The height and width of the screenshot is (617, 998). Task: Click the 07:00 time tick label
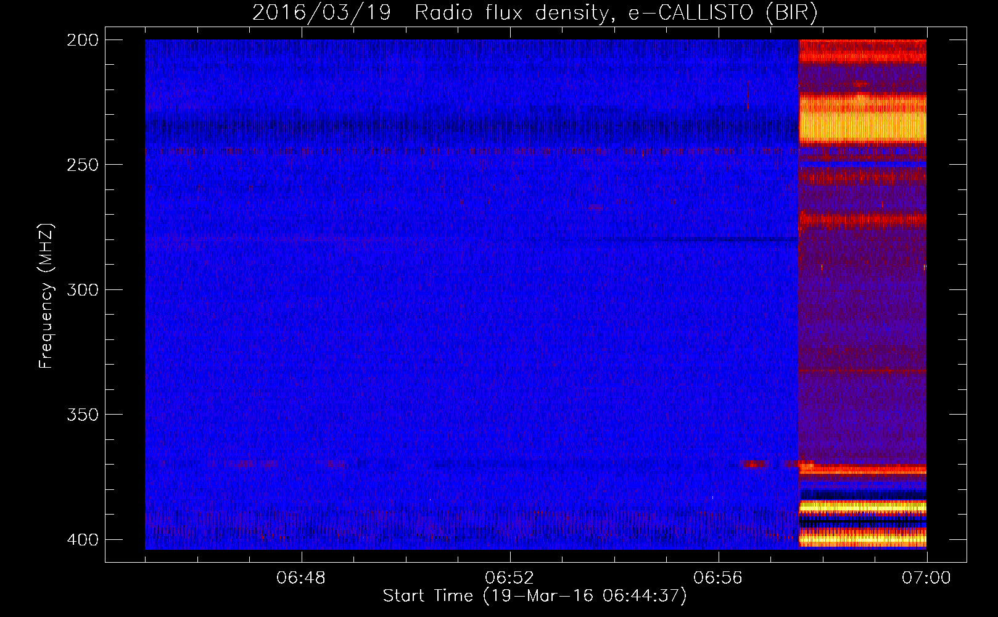926,578
